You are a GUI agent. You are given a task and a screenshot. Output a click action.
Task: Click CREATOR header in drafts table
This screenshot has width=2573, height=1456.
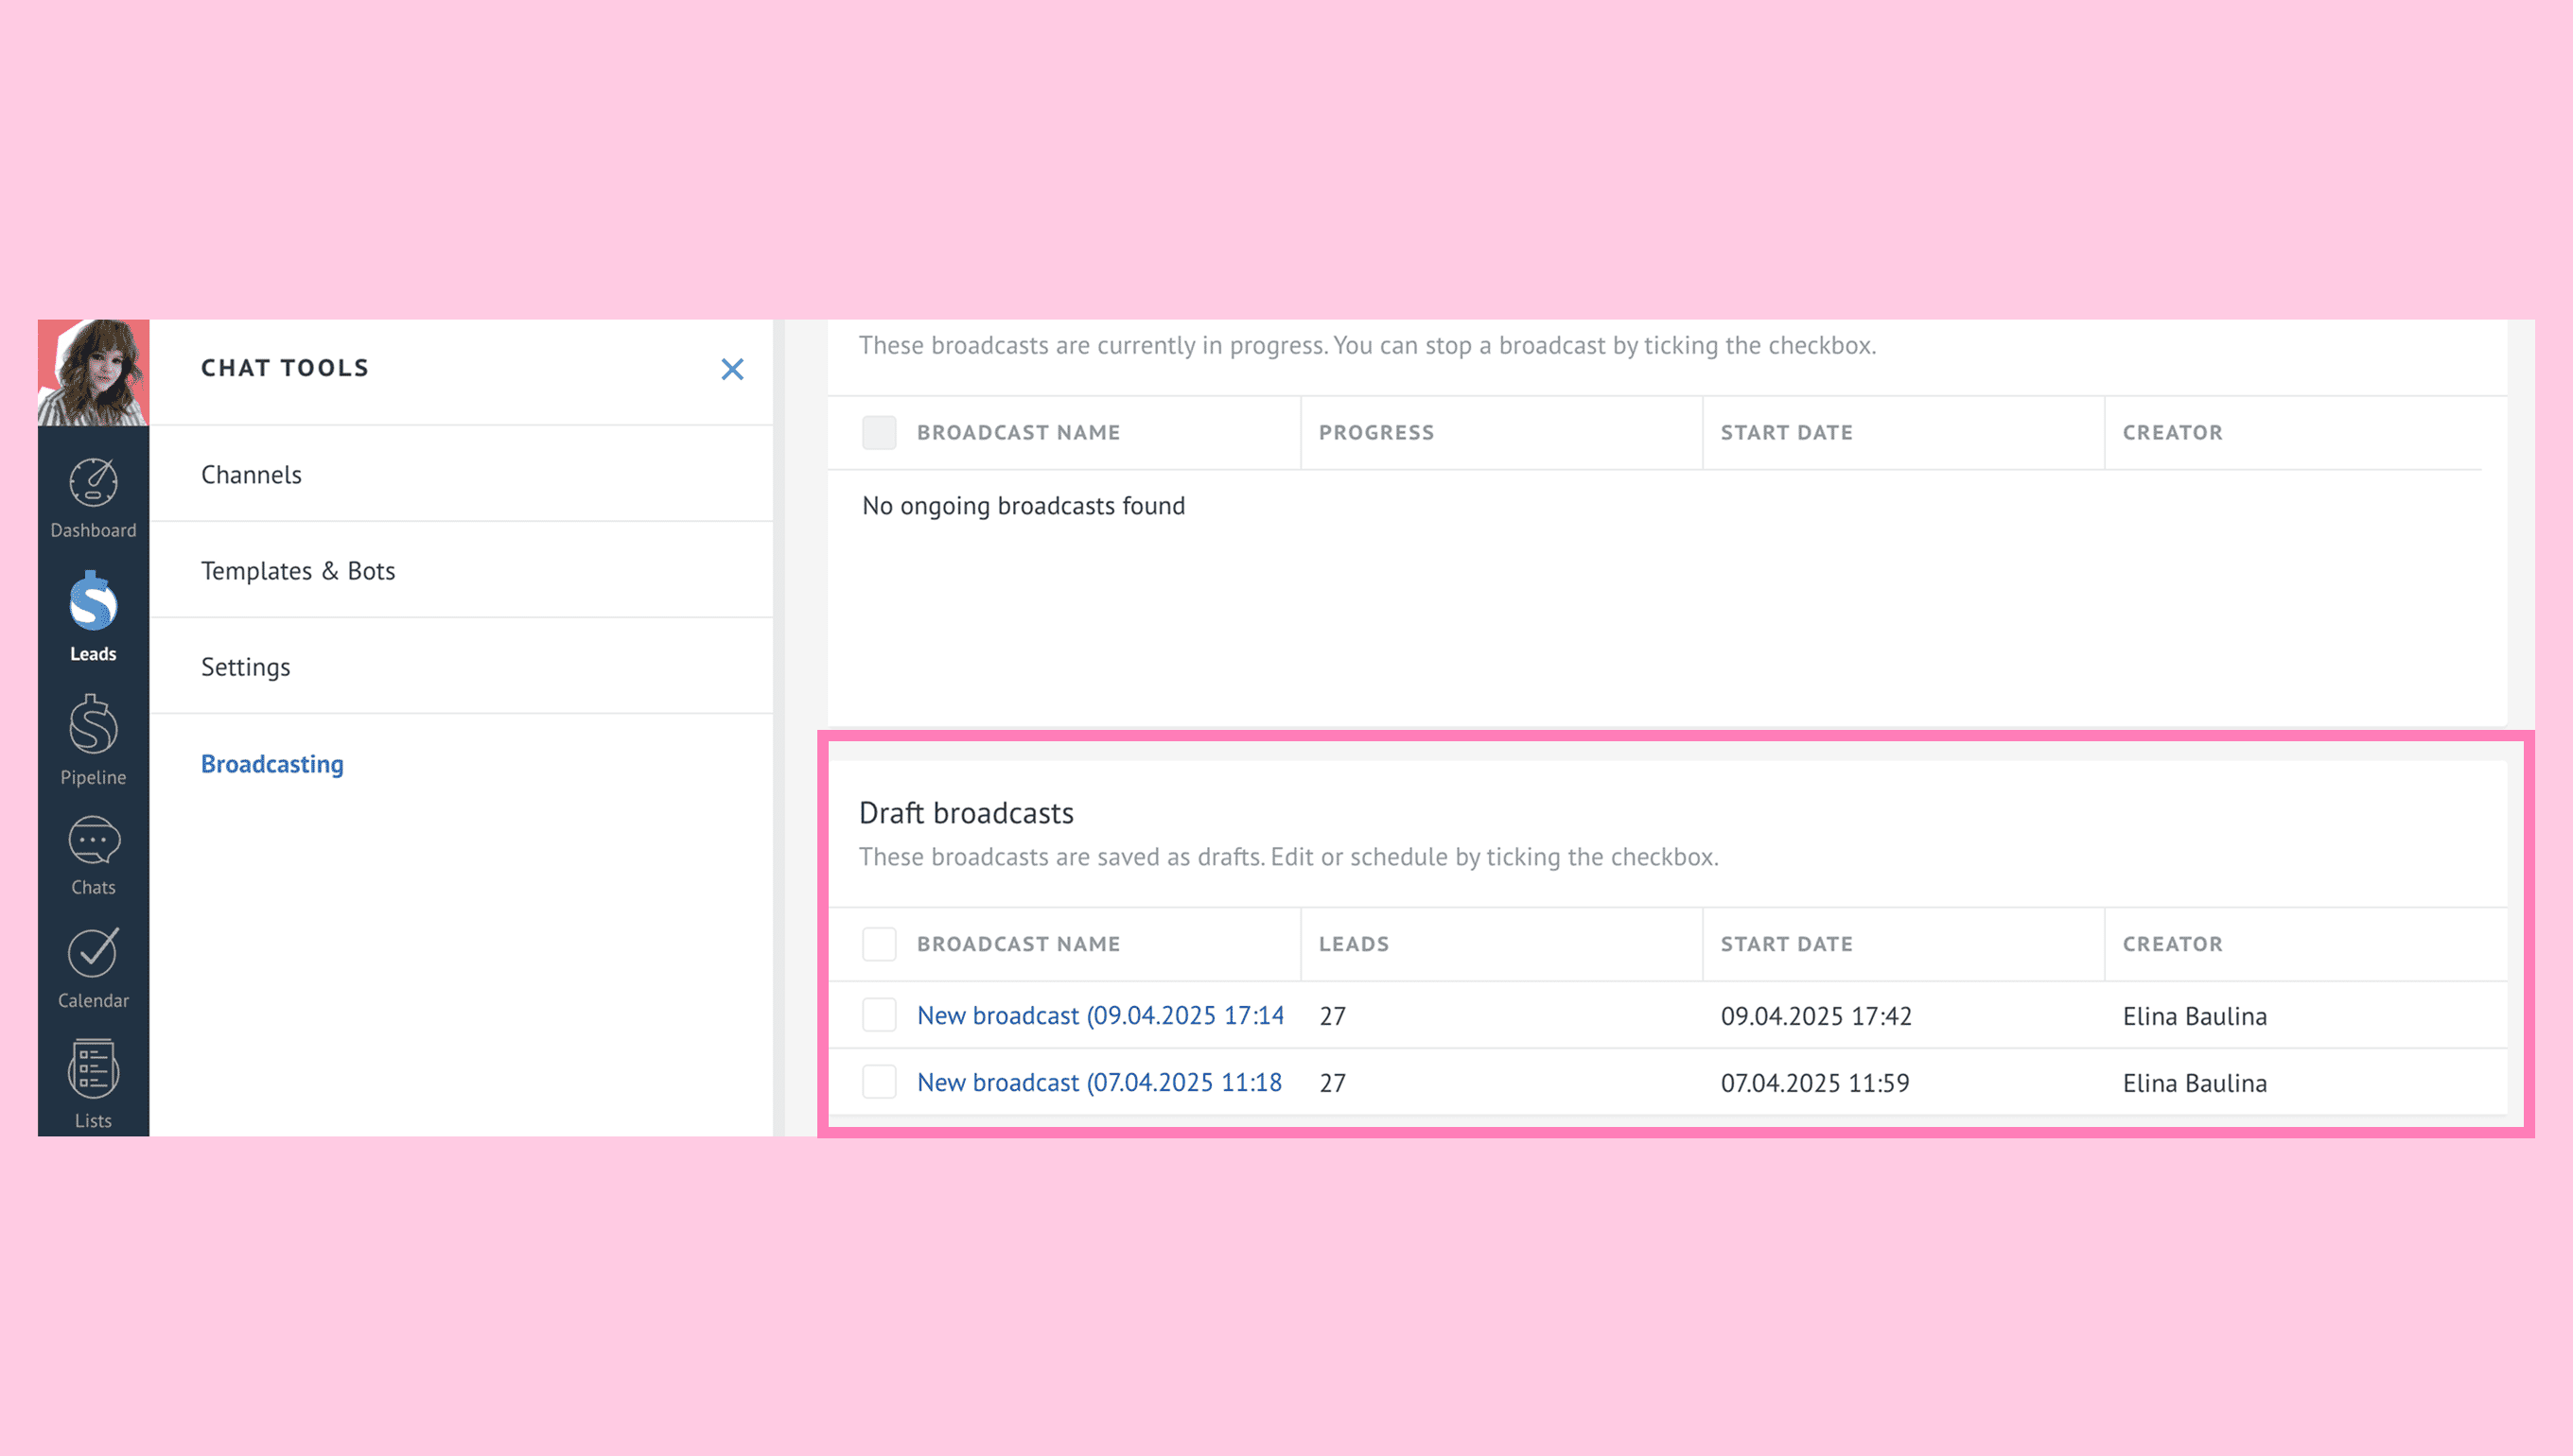coord(2173,943)
